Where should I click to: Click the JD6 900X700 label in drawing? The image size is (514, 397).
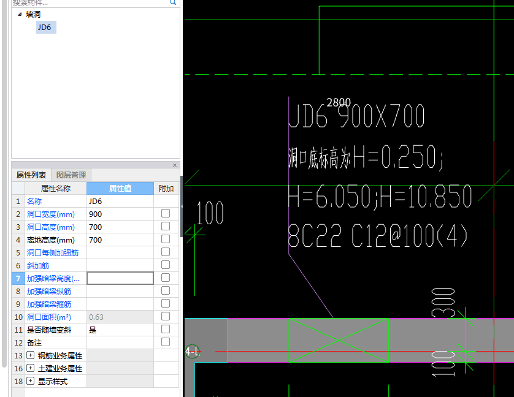coord(356,116)
